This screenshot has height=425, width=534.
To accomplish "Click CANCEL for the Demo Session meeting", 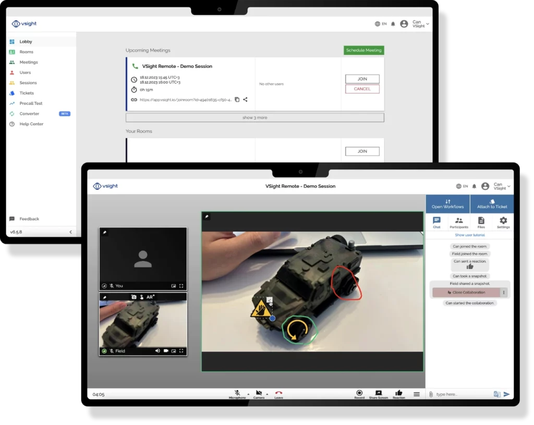I will click(362, 89).
